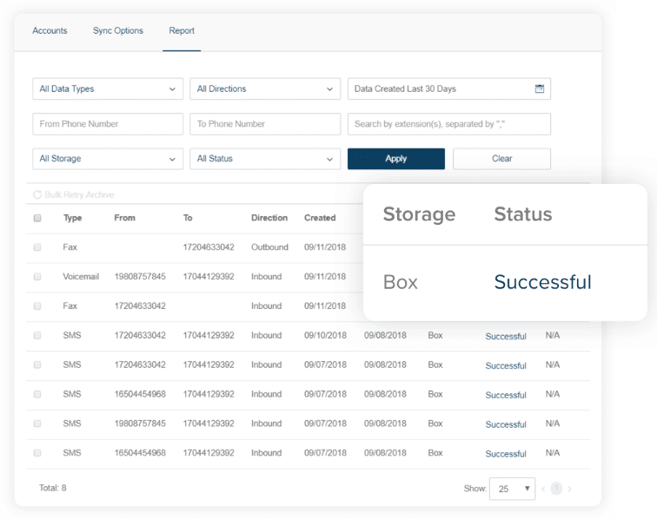Check the Voicemail row checkbox
657x532 pixels.
(37, 277)
